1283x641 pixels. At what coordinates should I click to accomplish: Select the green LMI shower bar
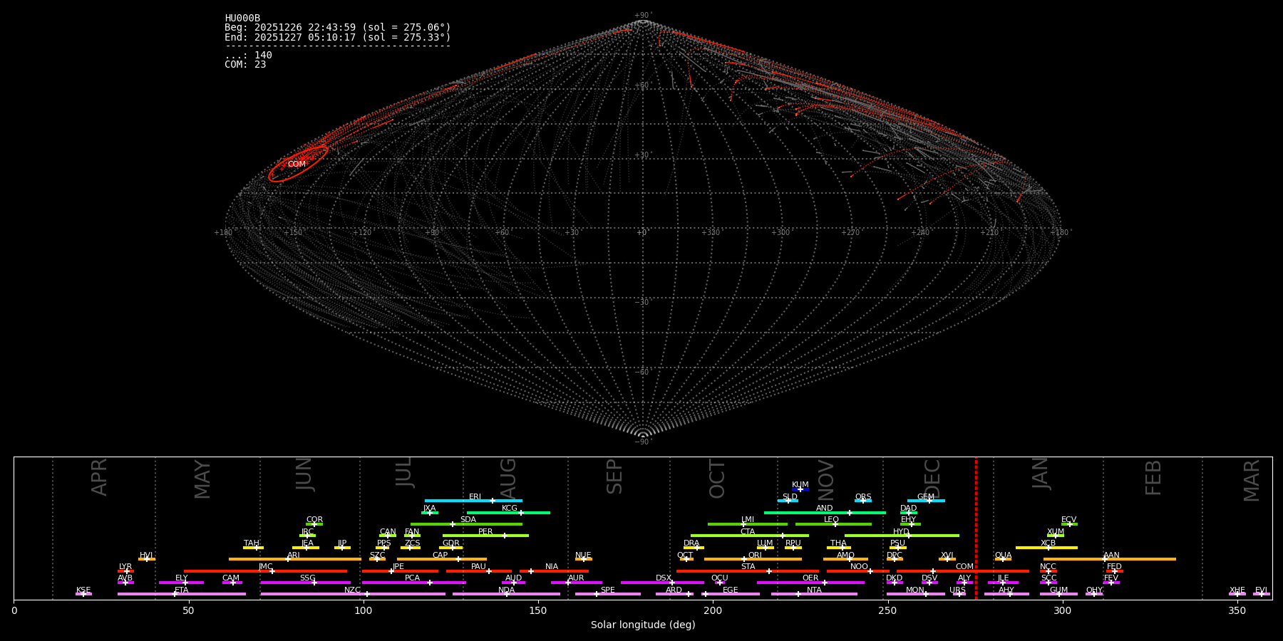747,524
